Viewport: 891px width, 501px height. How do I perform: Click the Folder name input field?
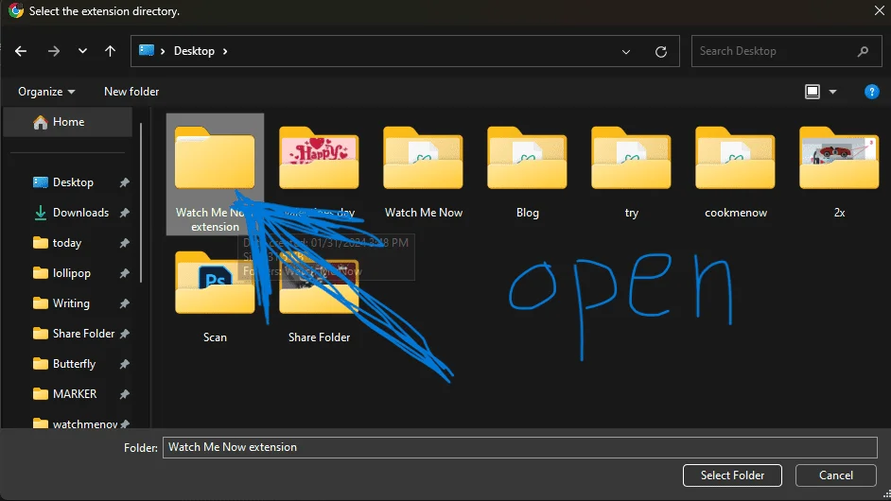click(x=520, y=447)
